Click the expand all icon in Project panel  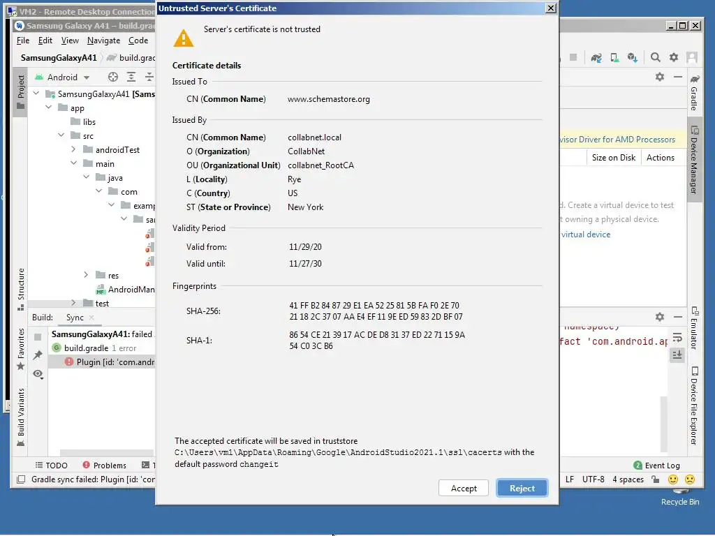(x=131, y=77)
